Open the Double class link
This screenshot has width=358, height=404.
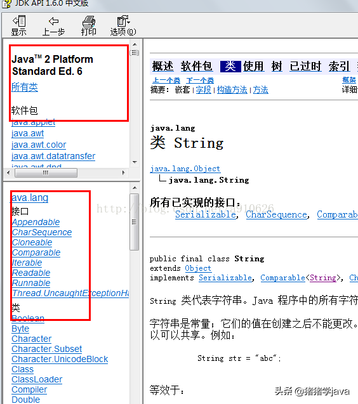point(26,400)
